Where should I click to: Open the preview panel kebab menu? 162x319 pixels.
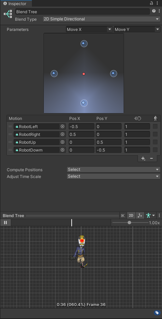click(159, 216)
